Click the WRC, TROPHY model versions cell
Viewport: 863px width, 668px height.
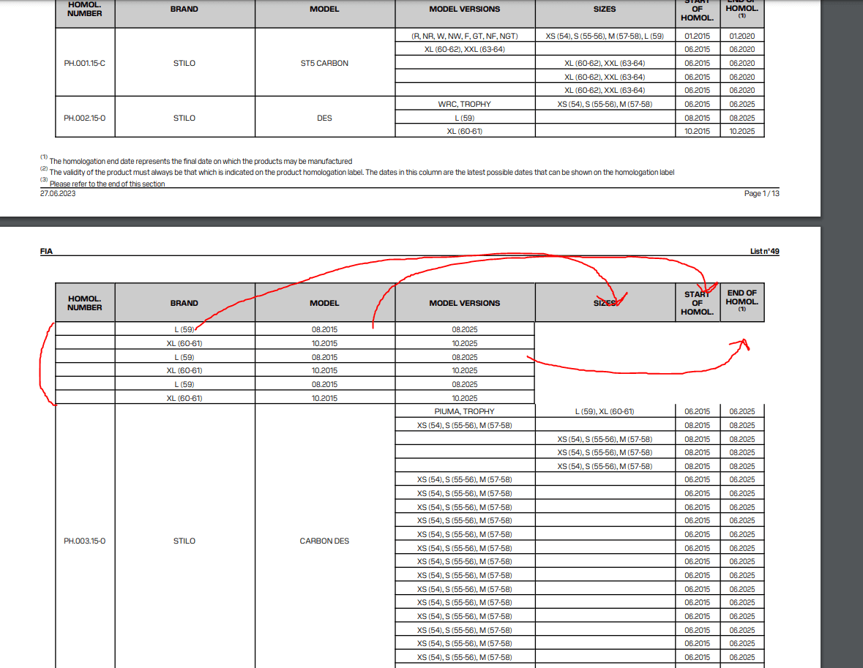coord(464,104)
